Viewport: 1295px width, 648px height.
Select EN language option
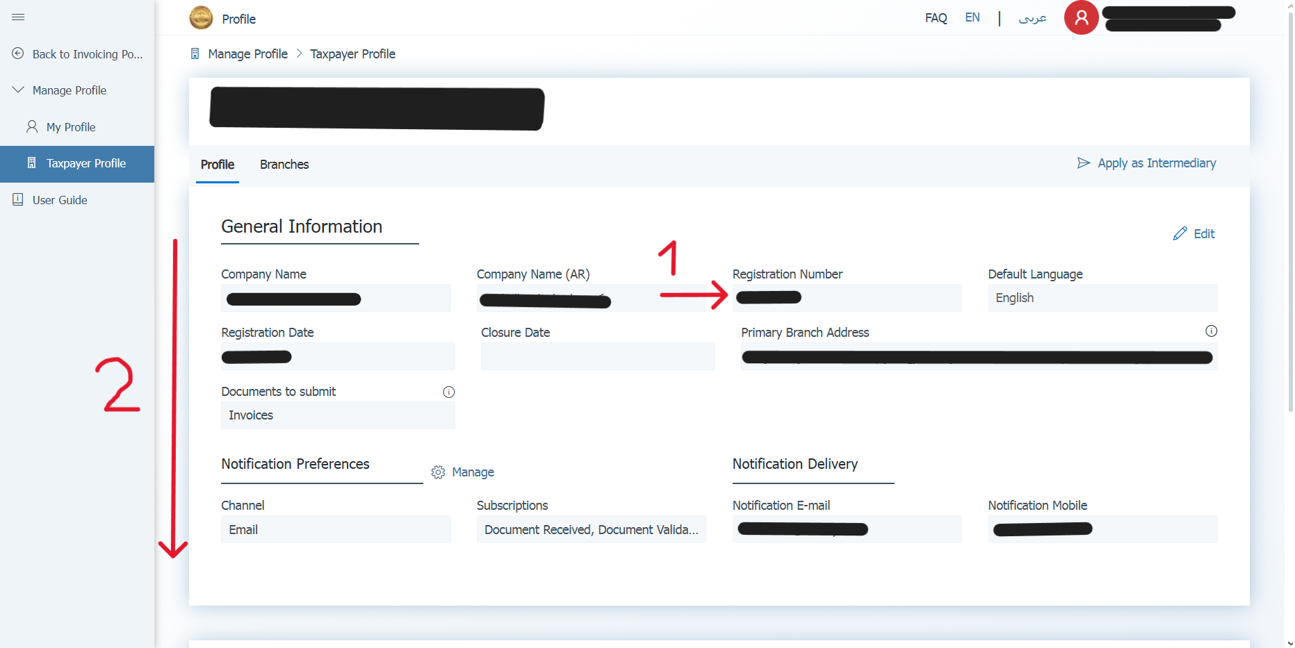point(972,18)
